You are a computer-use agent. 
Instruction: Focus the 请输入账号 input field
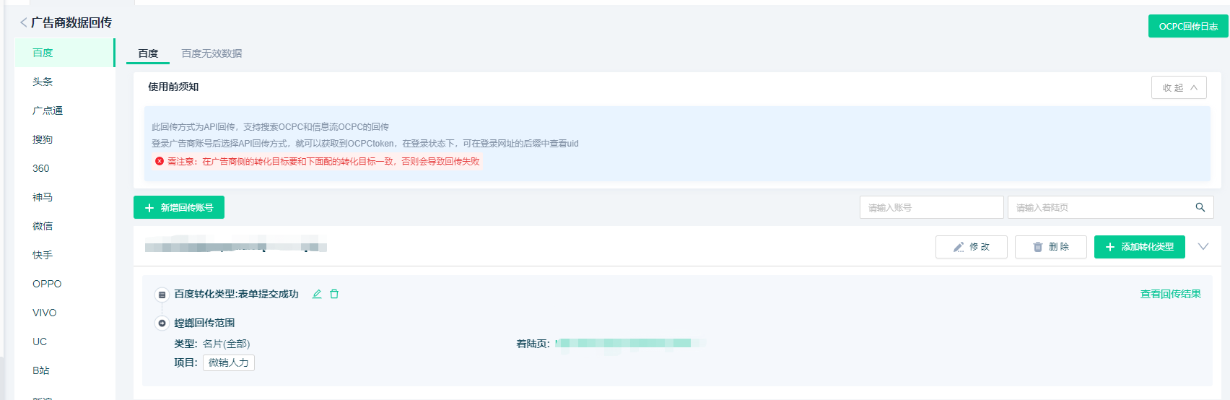click(931, 207)
